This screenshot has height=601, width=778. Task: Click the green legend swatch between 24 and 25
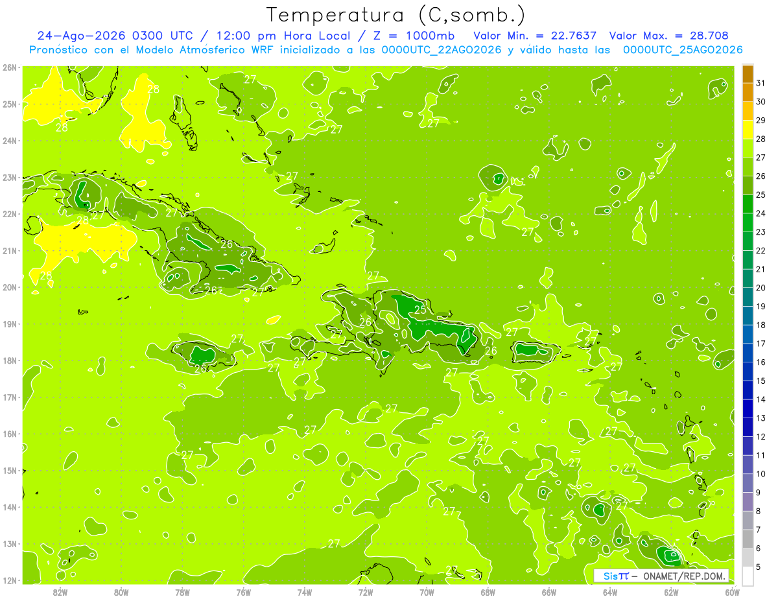pyautogui.click(x=748, y=204)
